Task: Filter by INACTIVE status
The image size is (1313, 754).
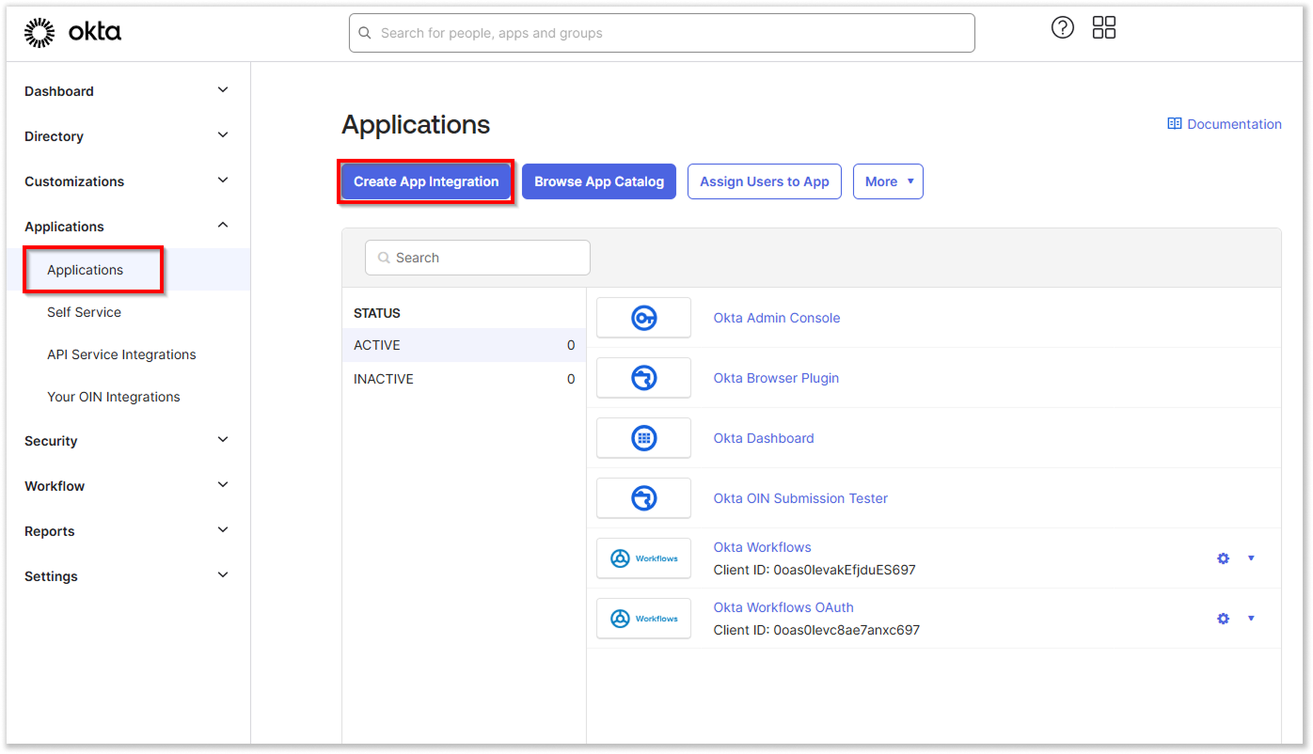Action: [464, 379]
